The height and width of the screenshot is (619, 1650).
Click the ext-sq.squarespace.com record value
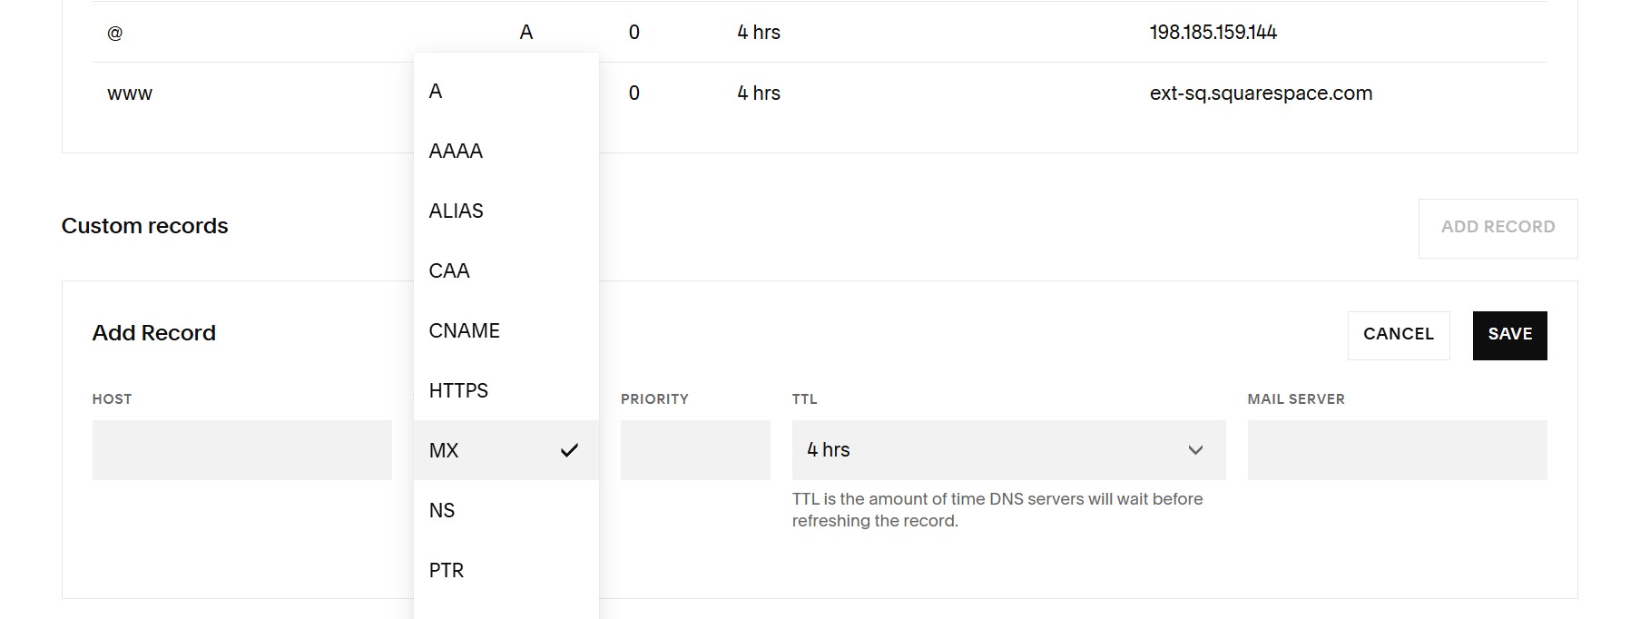coord(1260,93)
